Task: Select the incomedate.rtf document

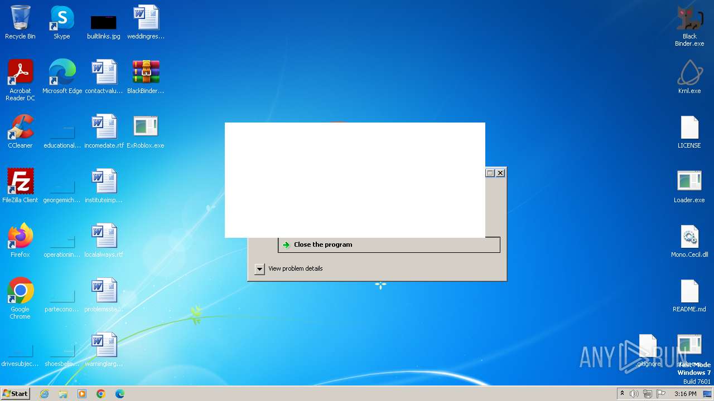Action: click(x=104, y=131)
